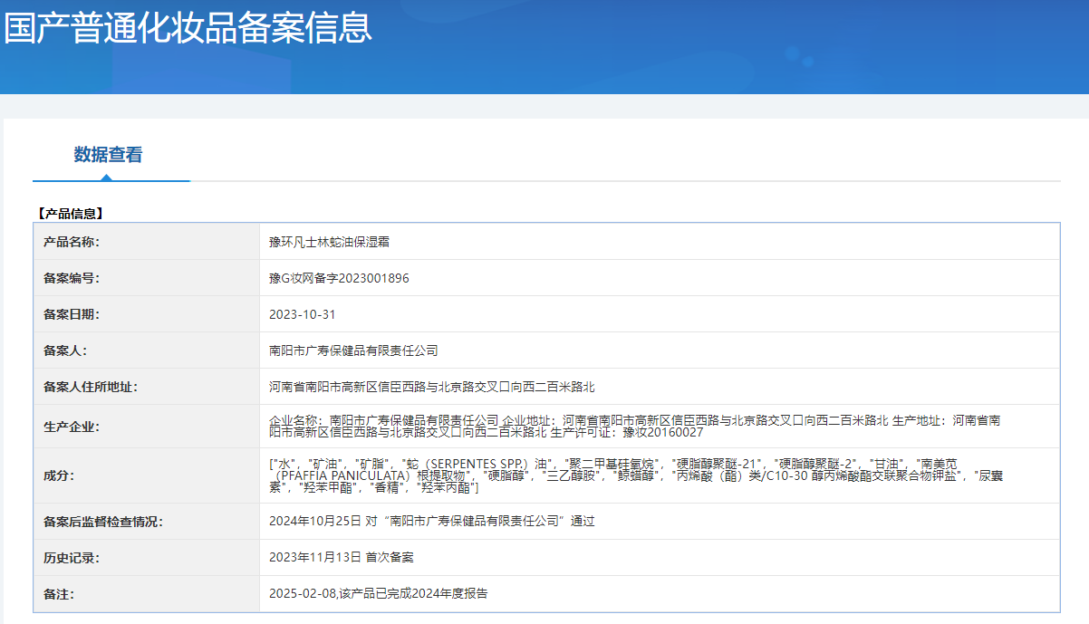Click the 产品名称 row label
The image size is (1089, 624).
pos(72,242)
